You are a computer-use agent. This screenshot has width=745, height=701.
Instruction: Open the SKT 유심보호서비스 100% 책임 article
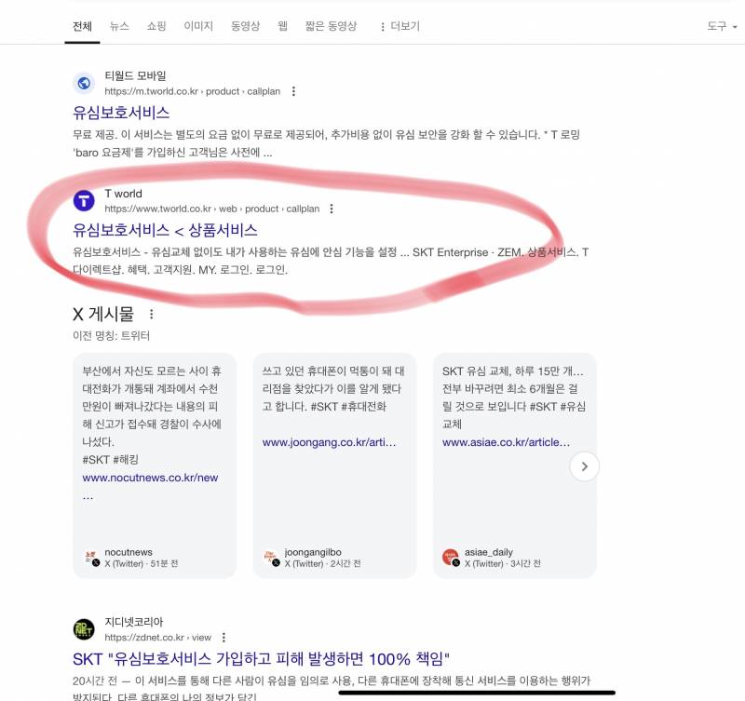[261, 659]
